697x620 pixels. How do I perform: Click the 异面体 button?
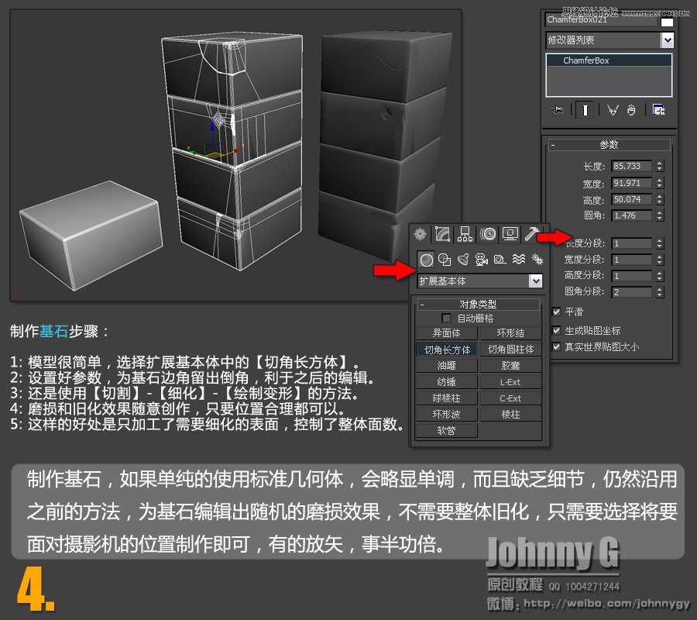(447, 333)
